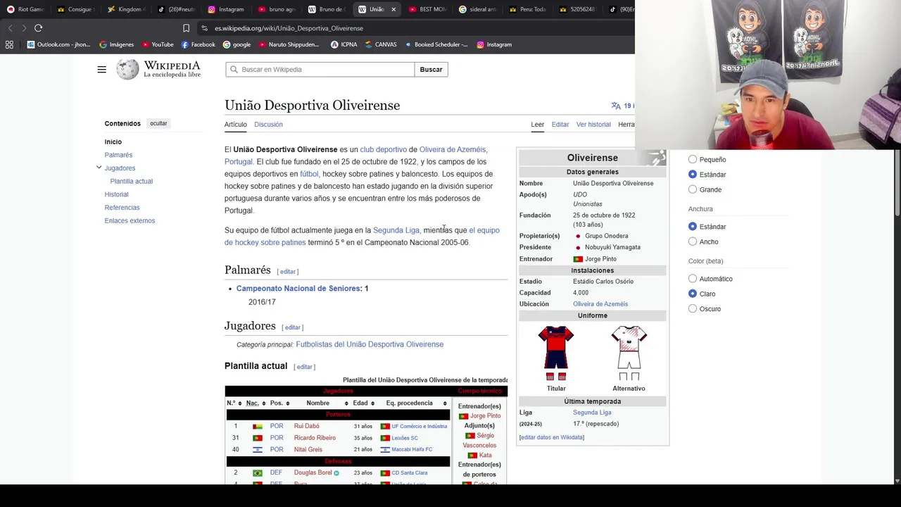Screen dimensions: 901x507
Task: Click the Israel flag in Nitai Greis row
Action: [258, 449]
